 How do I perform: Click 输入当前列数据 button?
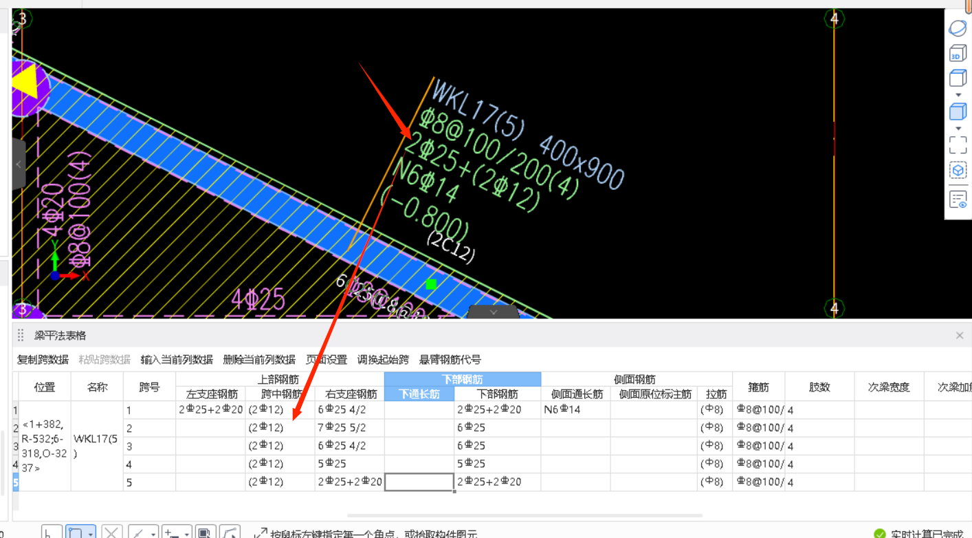(177, 360)
